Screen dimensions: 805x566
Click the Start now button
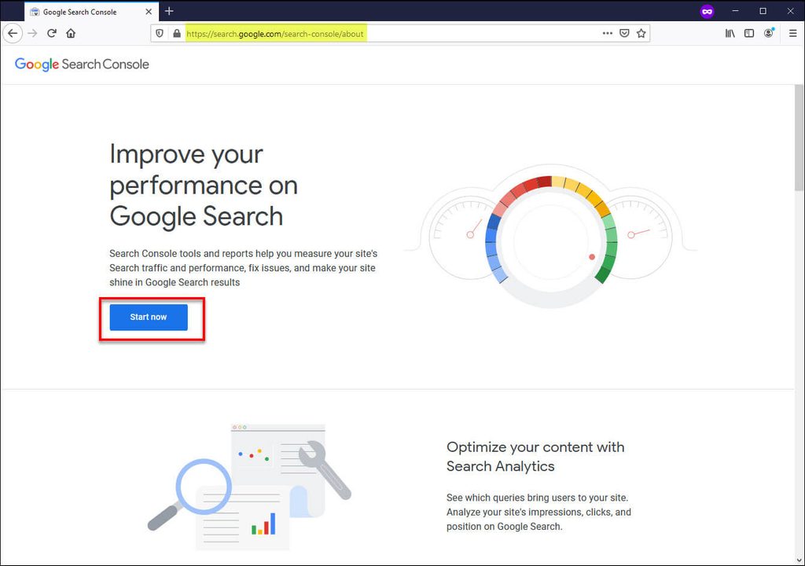click(x=149, y=317)
